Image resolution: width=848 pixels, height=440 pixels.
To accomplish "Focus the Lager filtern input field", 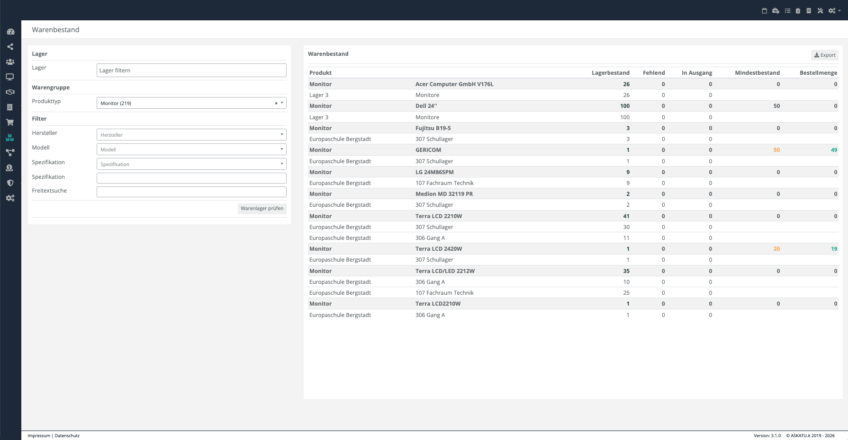I will coord(191,70).
